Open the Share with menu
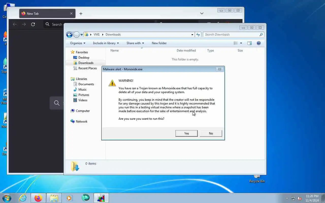325x203 pixels. pyautogui.click(x=135, y=43)
